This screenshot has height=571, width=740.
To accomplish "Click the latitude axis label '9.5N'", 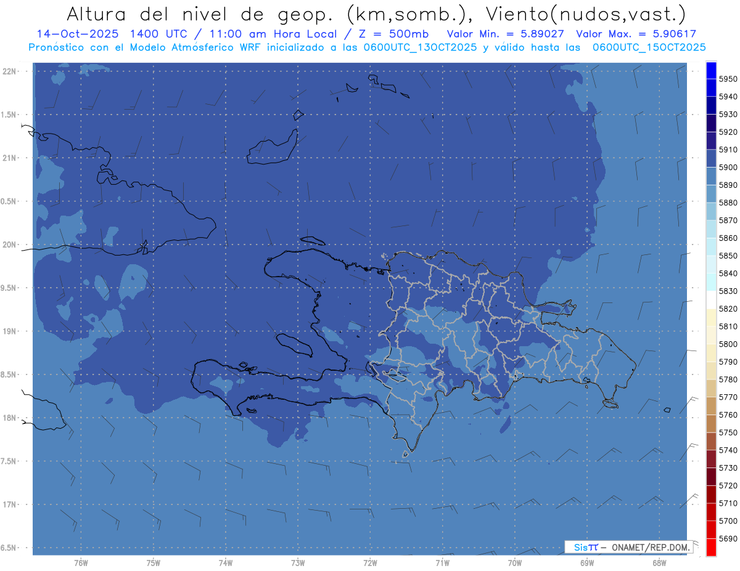I will tap(9, 288).
